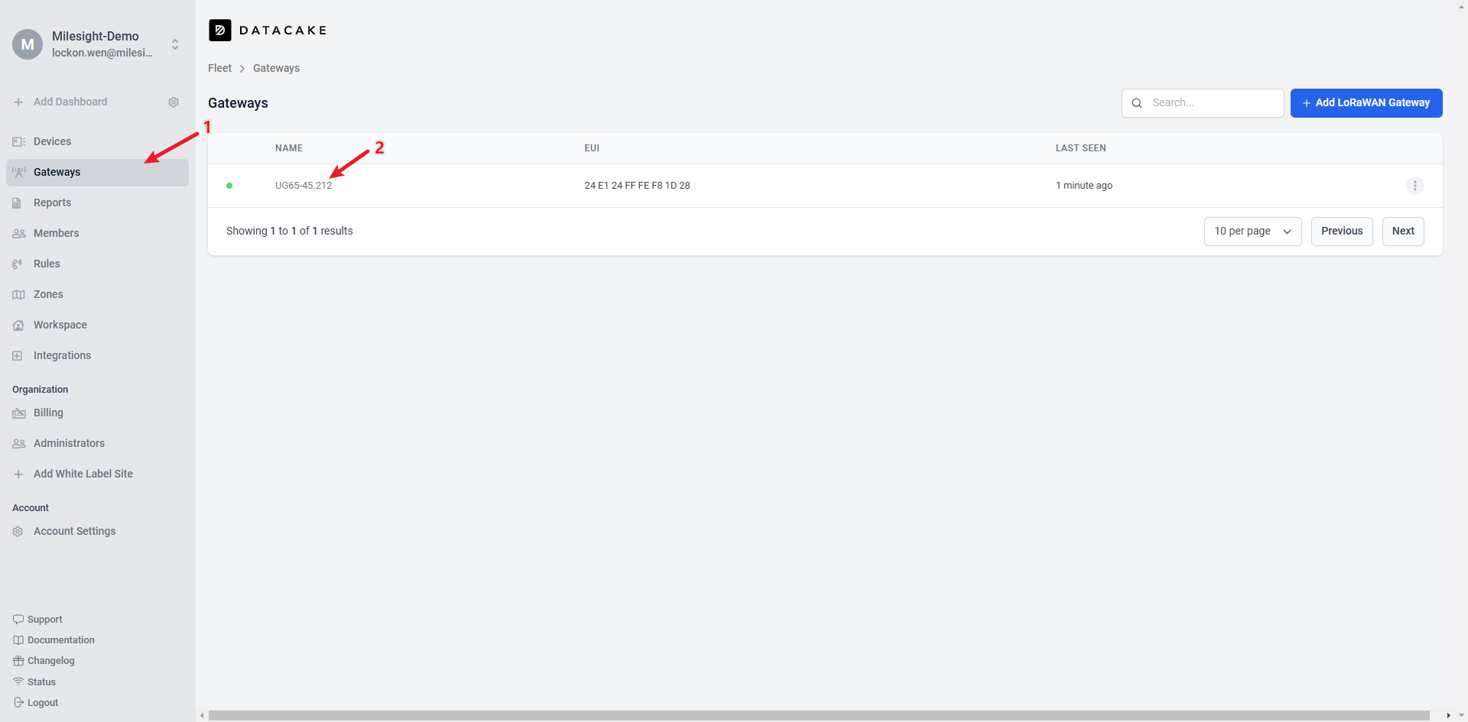Click the Gateways antenna icon

[x=18, y=173]
